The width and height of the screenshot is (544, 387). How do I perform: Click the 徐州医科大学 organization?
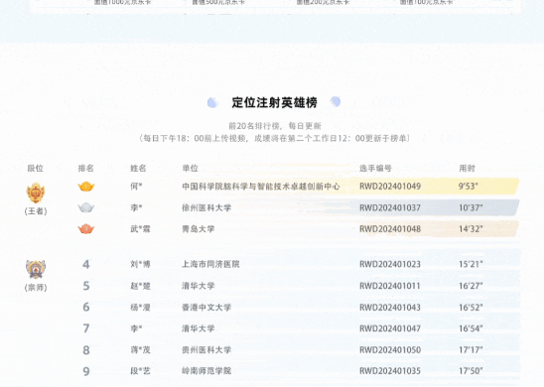206,207
